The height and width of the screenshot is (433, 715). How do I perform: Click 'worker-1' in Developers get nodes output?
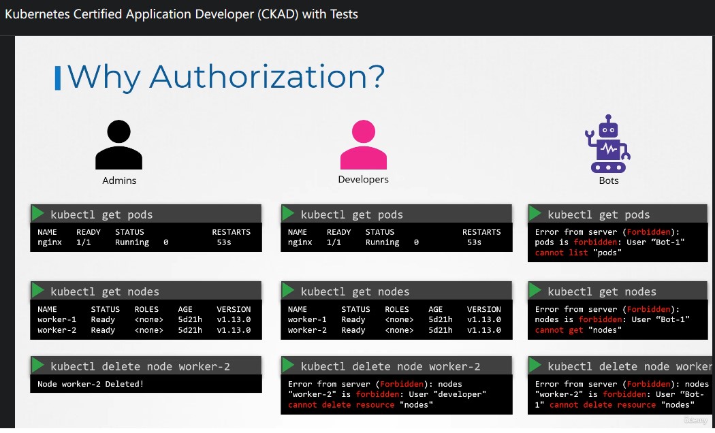pyautogui.click(x=307, y=319)
